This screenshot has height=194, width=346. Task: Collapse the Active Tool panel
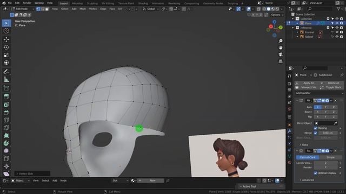click(241, 186)
